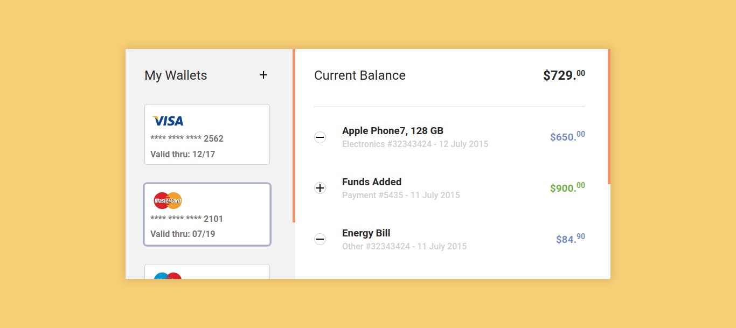
Task: Click the MasterCard logo on the second card
Action: (168, 200)
